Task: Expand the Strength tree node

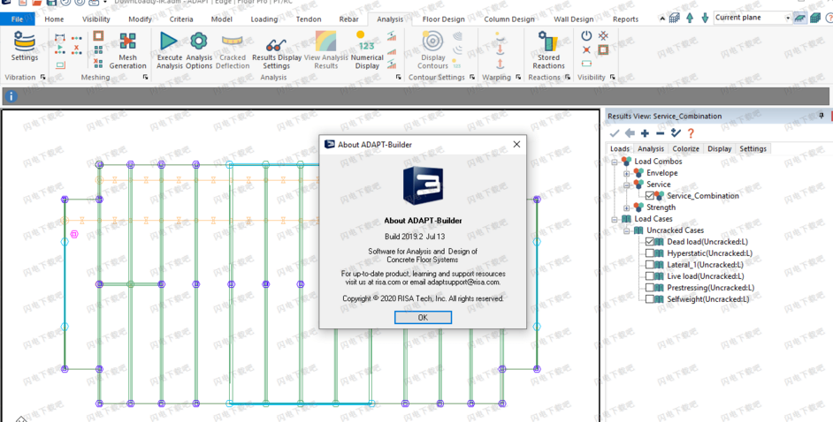Action: (627, 207)
